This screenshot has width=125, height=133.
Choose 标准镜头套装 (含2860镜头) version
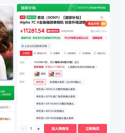66,82
